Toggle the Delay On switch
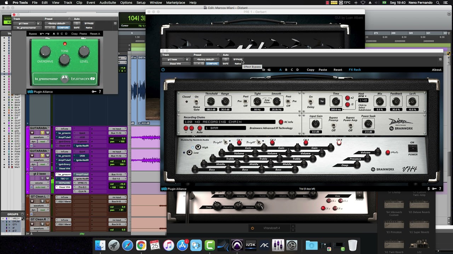 click(311, 102)
